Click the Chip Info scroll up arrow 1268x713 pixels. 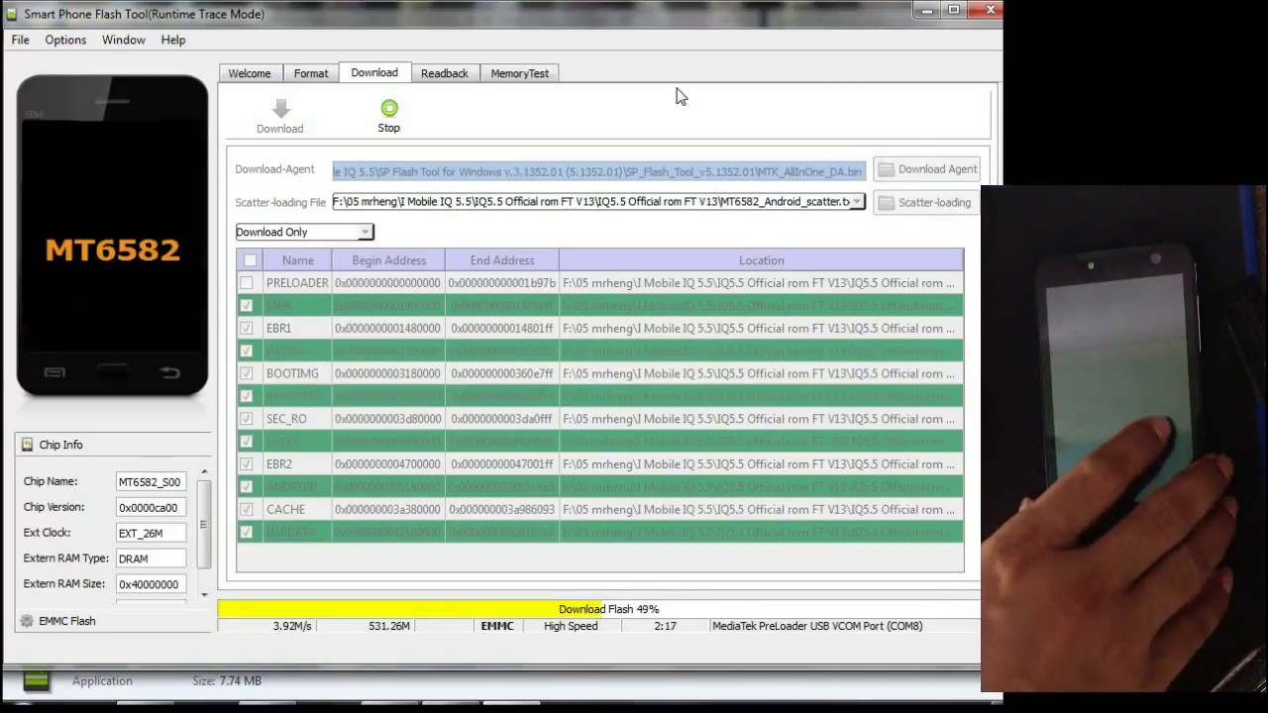tap(204, 472)
